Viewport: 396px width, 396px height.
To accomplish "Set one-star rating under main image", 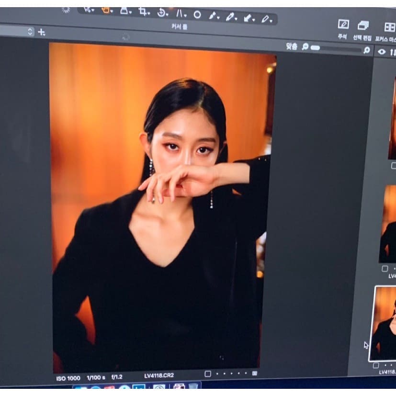I will point(217,373).
